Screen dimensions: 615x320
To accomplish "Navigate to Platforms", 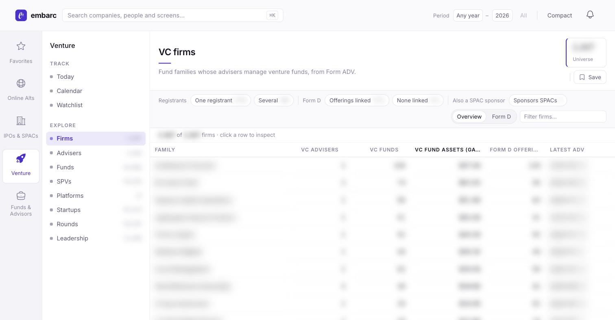I will click(96, 196).
